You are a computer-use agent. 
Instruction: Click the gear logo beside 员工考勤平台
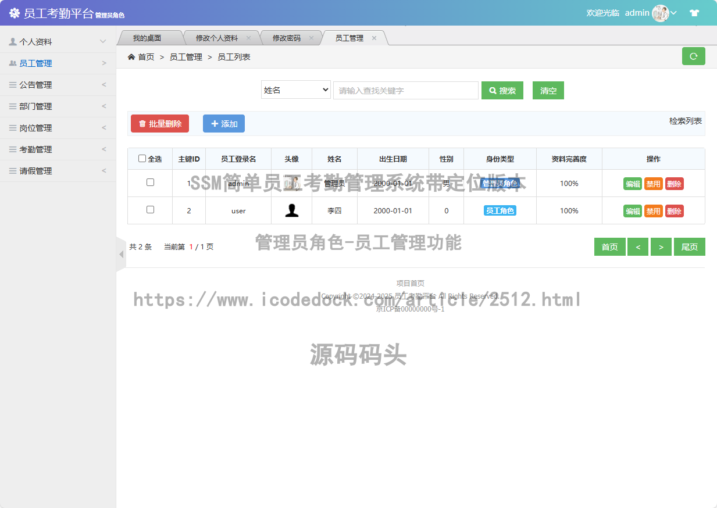pyautogui.click(x=14, y=13)
